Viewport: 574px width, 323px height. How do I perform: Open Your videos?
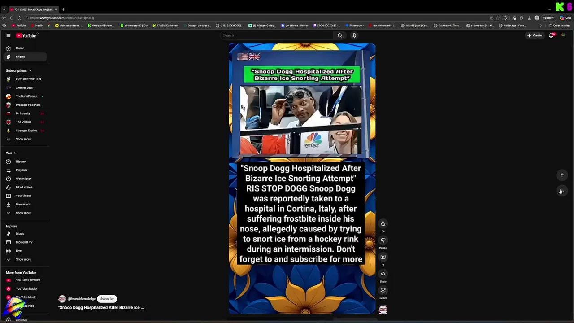(x=24, y=196)
